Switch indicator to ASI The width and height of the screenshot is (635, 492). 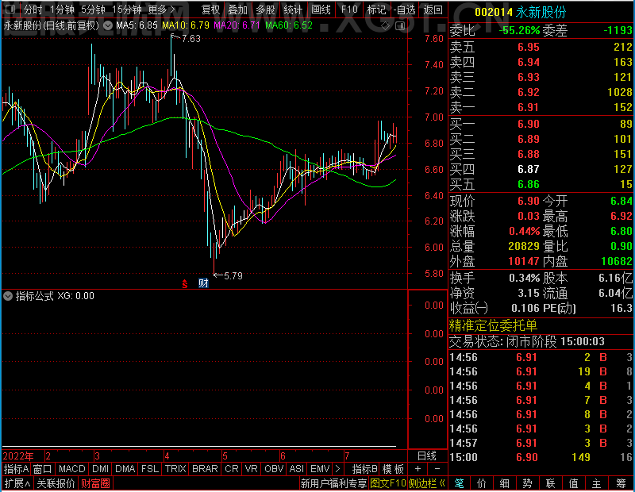pyautogui.click(x=296, y=469)
